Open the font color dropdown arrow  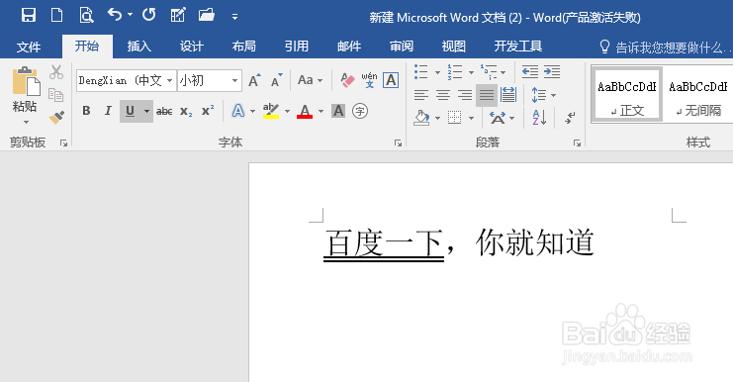pyautogui.click(x=321, y=111)
